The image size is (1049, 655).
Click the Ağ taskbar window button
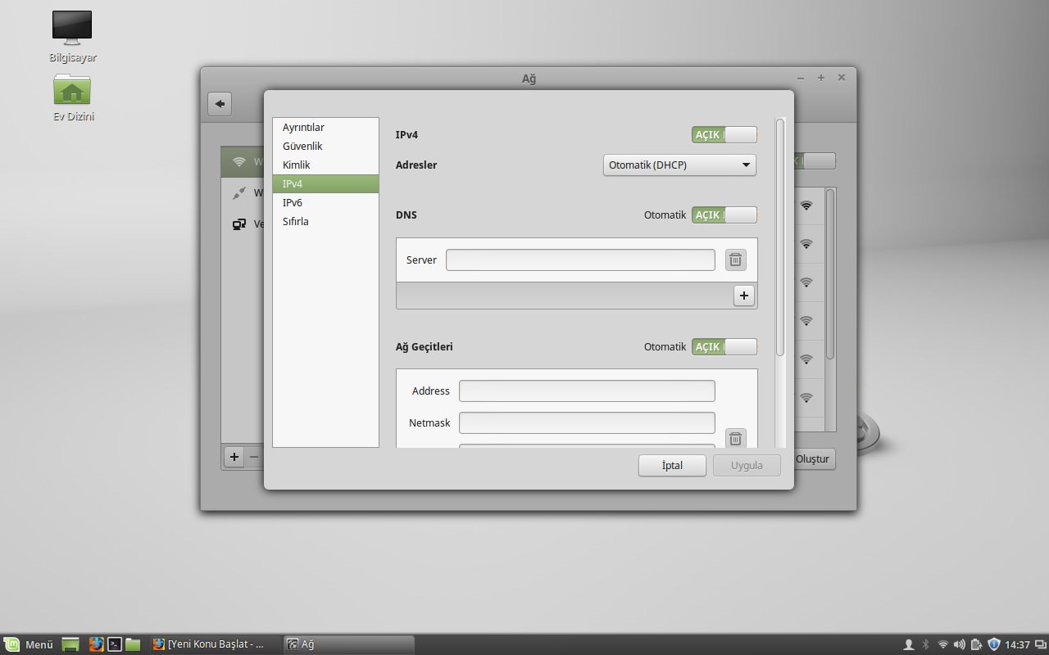click(x=348, y=644)
